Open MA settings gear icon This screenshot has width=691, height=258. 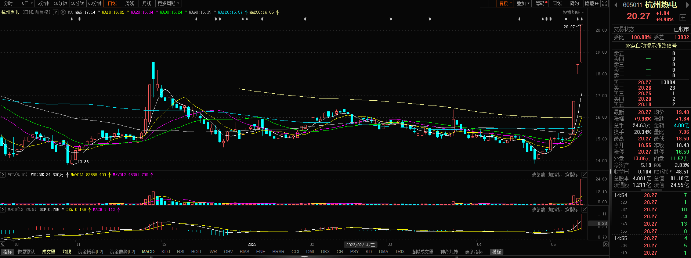point(63,12)
